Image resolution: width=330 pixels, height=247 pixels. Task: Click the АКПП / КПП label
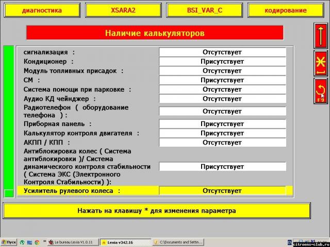coord(46,143)
